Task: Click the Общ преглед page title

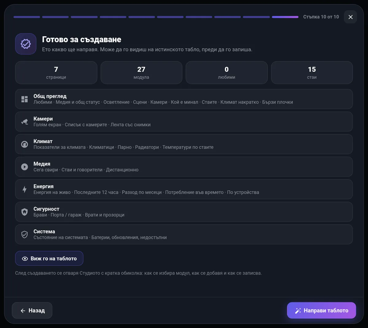Action: coord(50,96)
